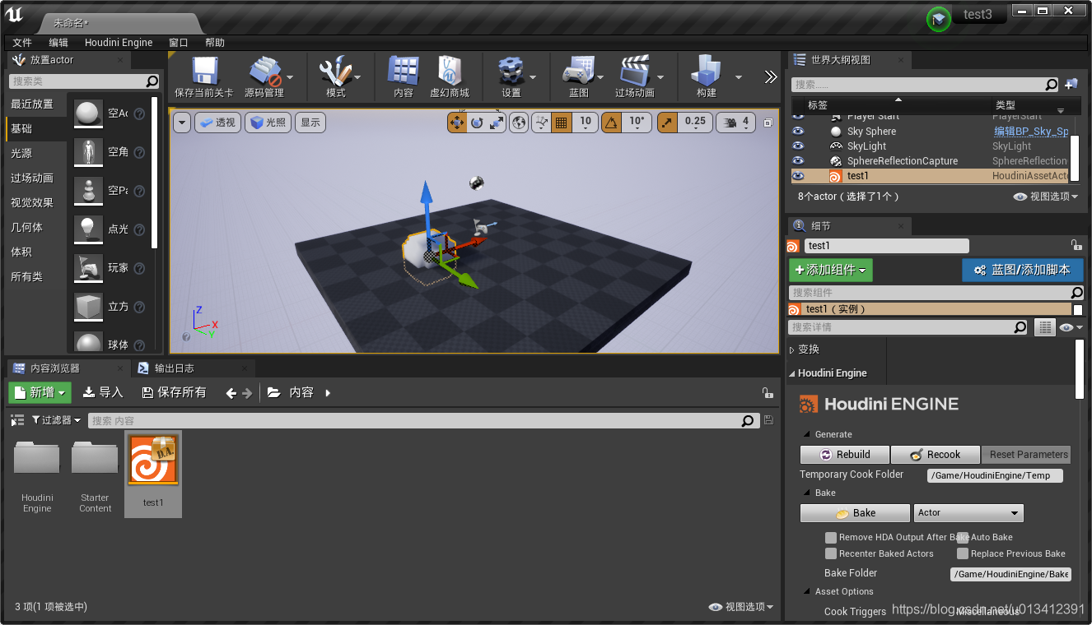This screenshot has height=625, width=1092.
Task: Toggle grid snapping icon in viewport
Action: [x=561, y=123]
